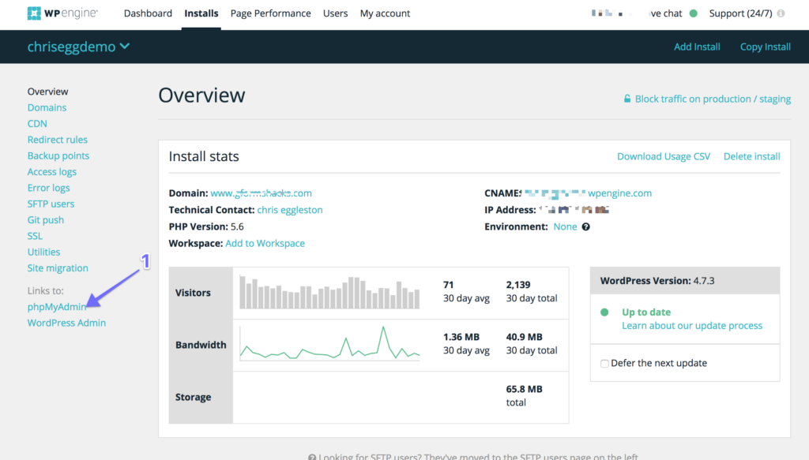The image size is (809, 460).
Task: Open Domains in the sidebar
Action: (47, 107)
